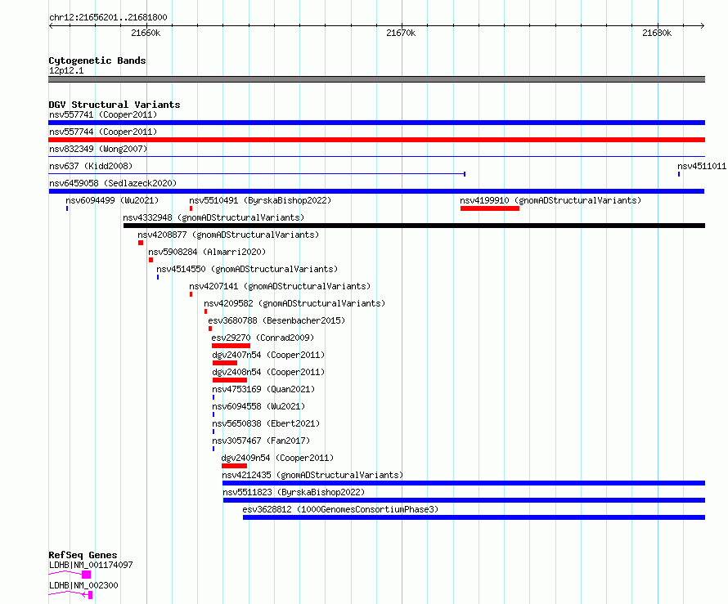Image resolution: width=728 pixels, height=604 pixels.
Task: Click the nsv4511011 label at right edge
Action: point(702,166)
